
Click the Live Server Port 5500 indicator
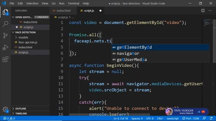(190, 118)
